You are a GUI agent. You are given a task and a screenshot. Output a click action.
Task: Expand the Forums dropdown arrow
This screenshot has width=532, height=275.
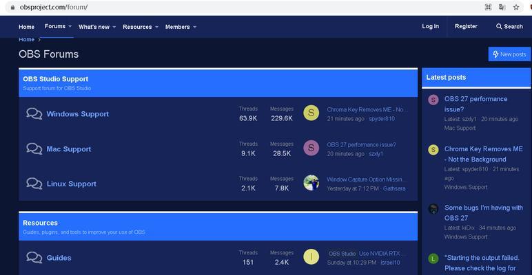coord(70,26)
